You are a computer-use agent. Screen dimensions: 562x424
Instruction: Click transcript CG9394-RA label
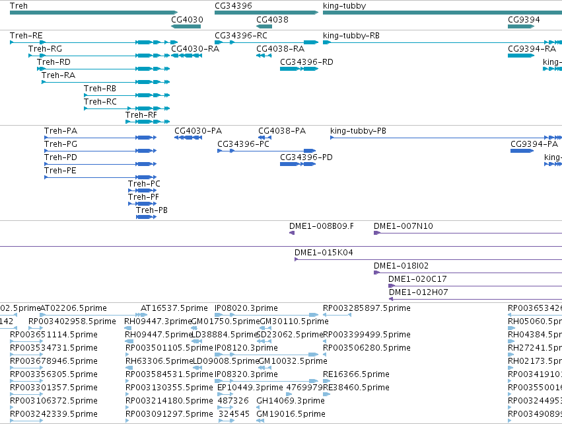point(532,49)
